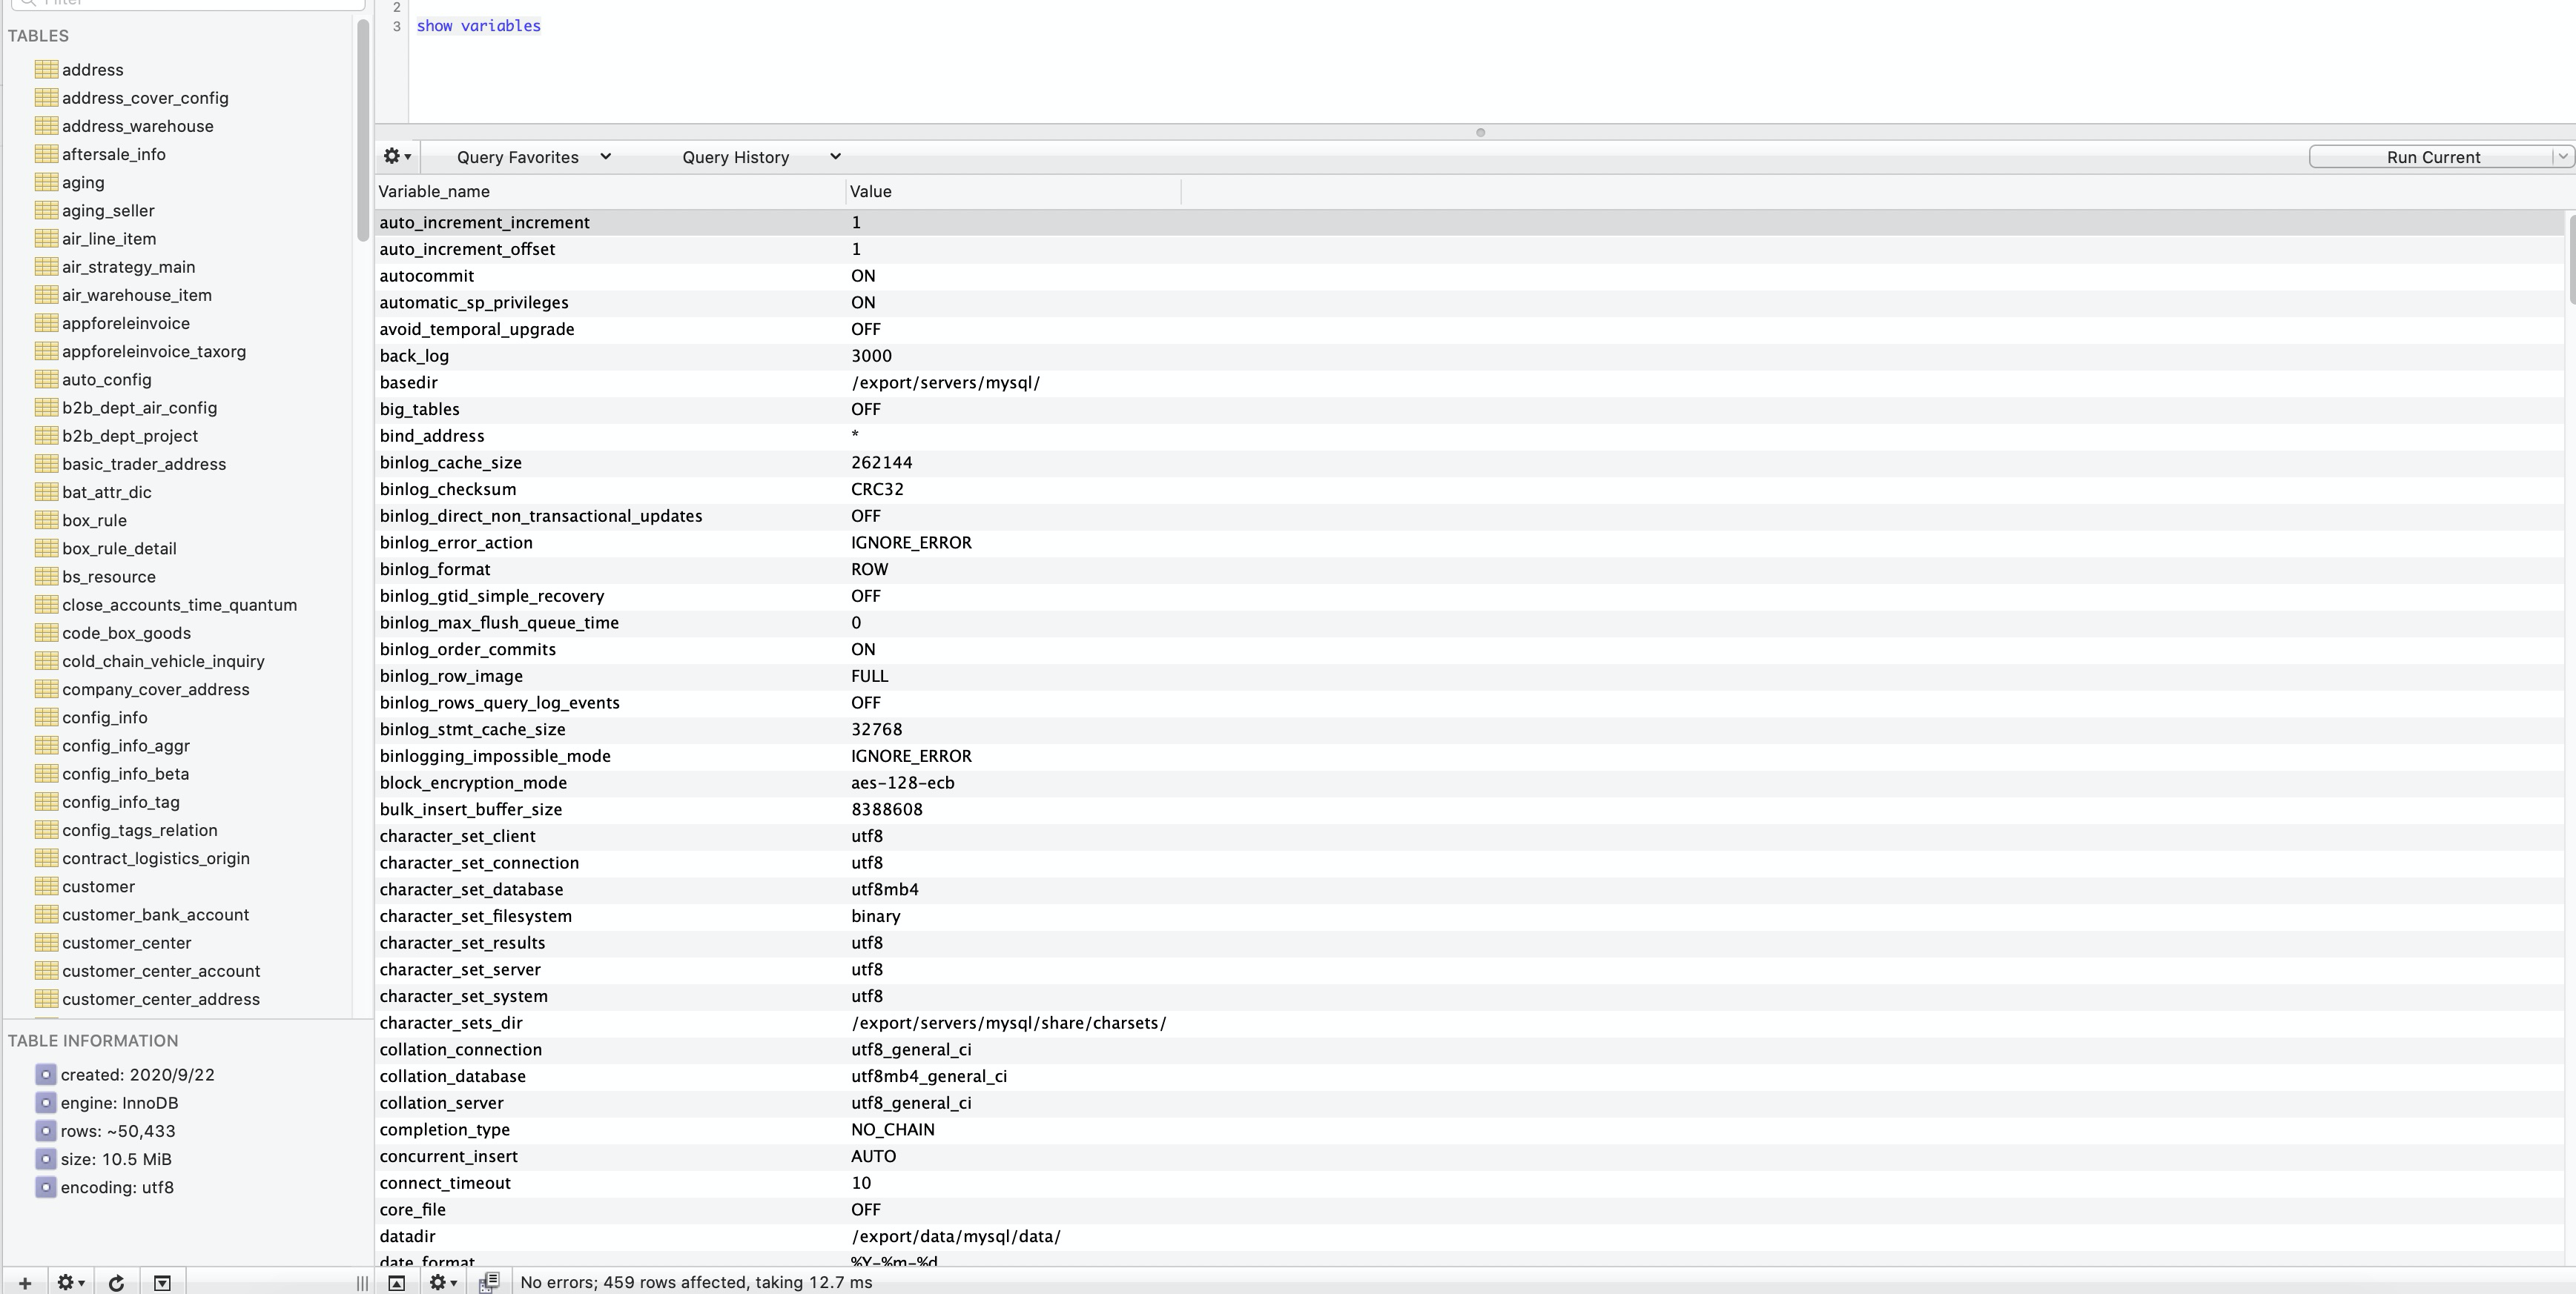Viewport: 2576px width, 1294px height.
Task: Open the table actions gear menu
Action: click(x=70, y=1282)
